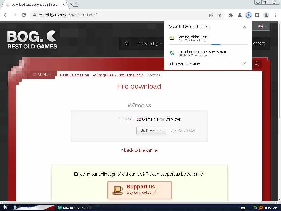Open full download history external-link icon
The height and width of the screenshot is (211, 281).
pos(245,63)
